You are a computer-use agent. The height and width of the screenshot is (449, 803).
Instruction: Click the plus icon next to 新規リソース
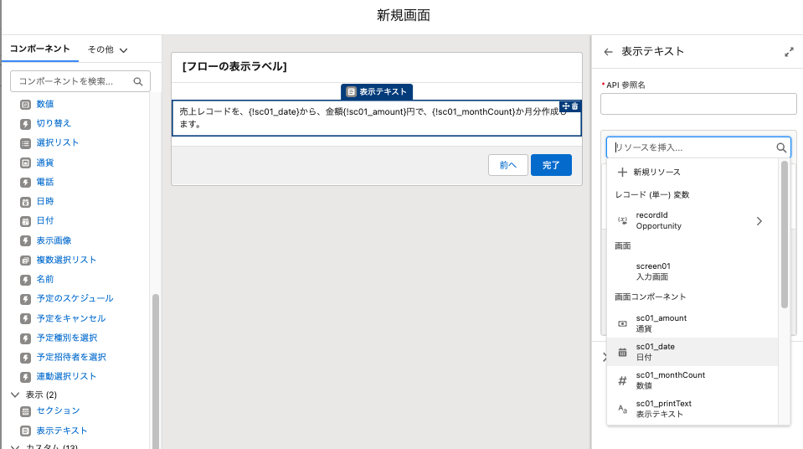pos(622,173)
